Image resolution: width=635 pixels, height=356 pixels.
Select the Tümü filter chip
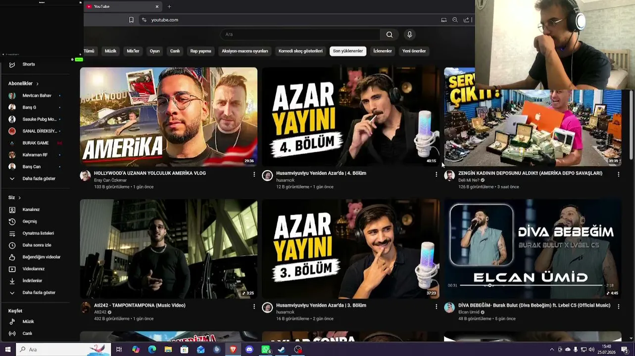point(89,51)
